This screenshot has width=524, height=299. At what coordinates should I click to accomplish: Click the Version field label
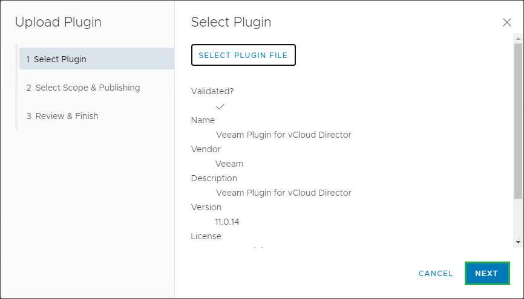pyautogui.click(x=206, y=207)
